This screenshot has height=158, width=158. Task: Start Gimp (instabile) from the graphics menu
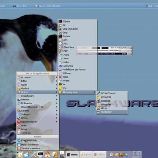(77, 29)
